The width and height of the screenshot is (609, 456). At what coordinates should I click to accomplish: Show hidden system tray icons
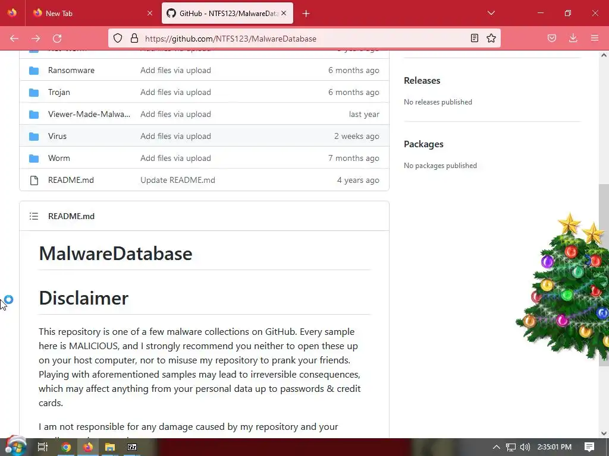[x=497, y=447]
